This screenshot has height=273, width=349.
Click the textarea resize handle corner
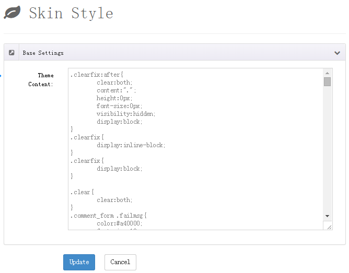pyautogui.click(x=330, y=227)
